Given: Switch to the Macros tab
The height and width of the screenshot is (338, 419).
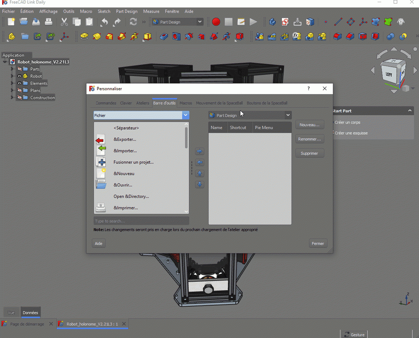Looking at the screenshot, I should (186, 103).
